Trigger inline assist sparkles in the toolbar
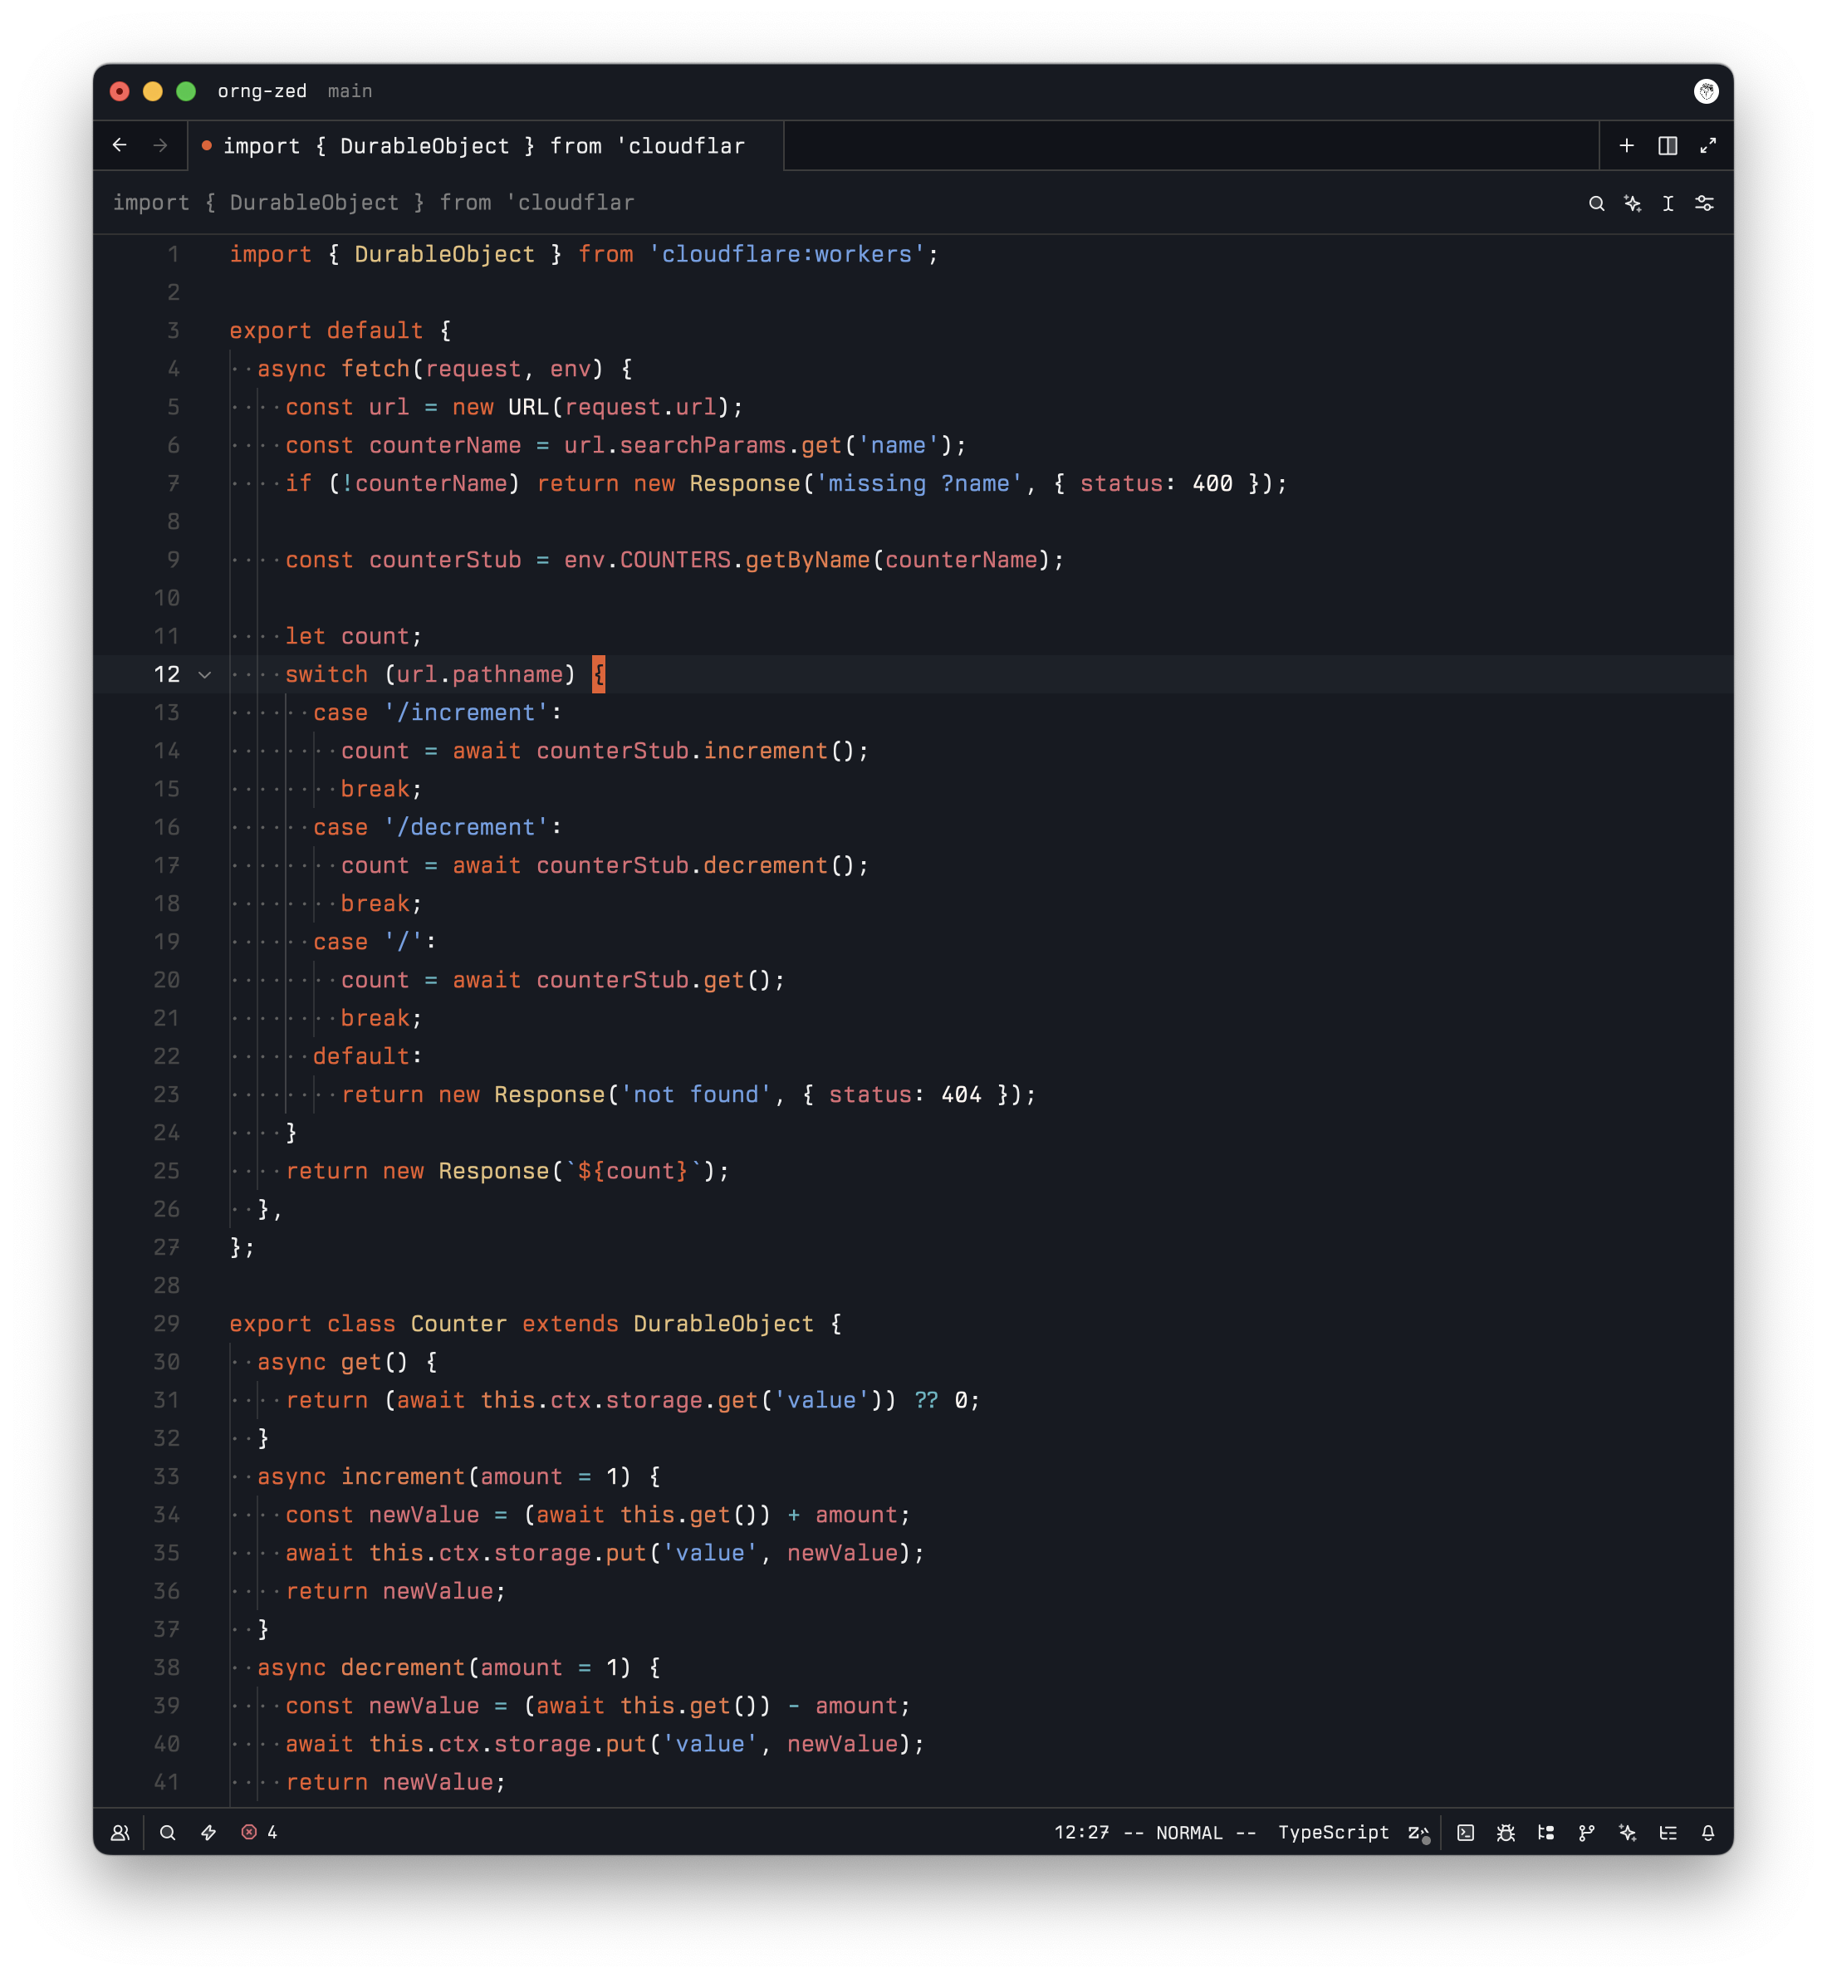Viewport: 1827px width, 1978px height. point(1632,203)
